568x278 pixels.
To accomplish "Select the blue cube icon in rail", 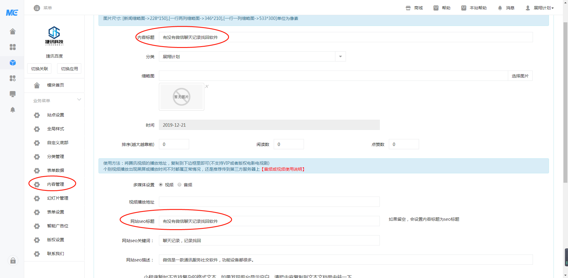I will [x=13, y=63].
